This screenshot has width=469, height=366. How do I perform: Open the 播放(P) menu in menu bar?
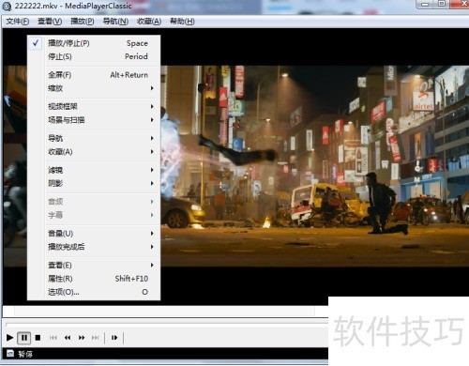[x=83, y=22]
